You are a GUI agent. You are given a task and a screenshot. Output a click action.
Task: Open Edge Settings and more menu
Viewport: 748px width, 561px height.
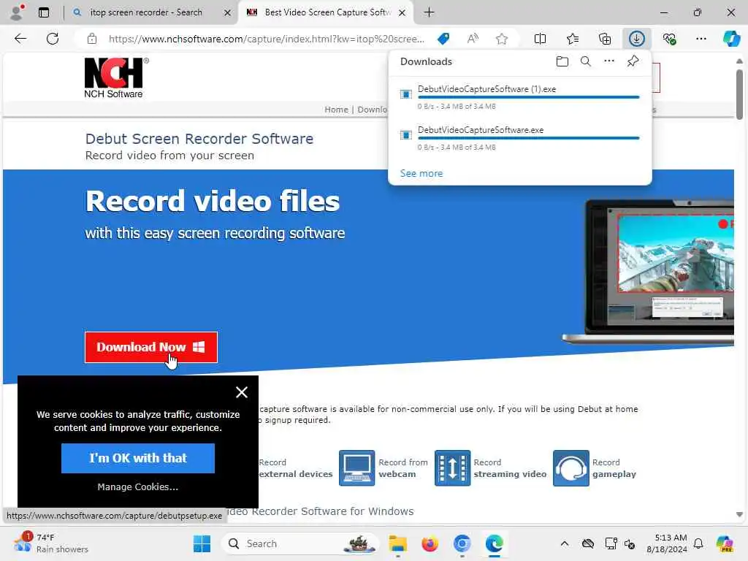click(x=701, y=39)
